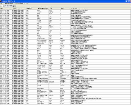Click the -13.30% previous result value

click(x=40, y=27)
